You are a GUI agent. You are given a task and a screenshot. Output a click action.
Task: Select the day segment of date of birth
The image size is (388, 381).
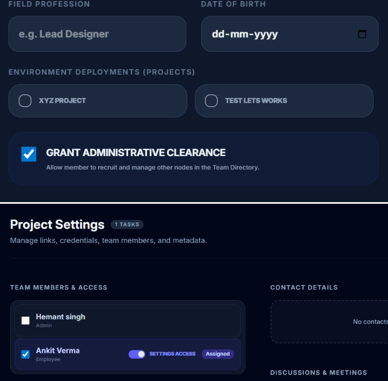click(218, 34)
